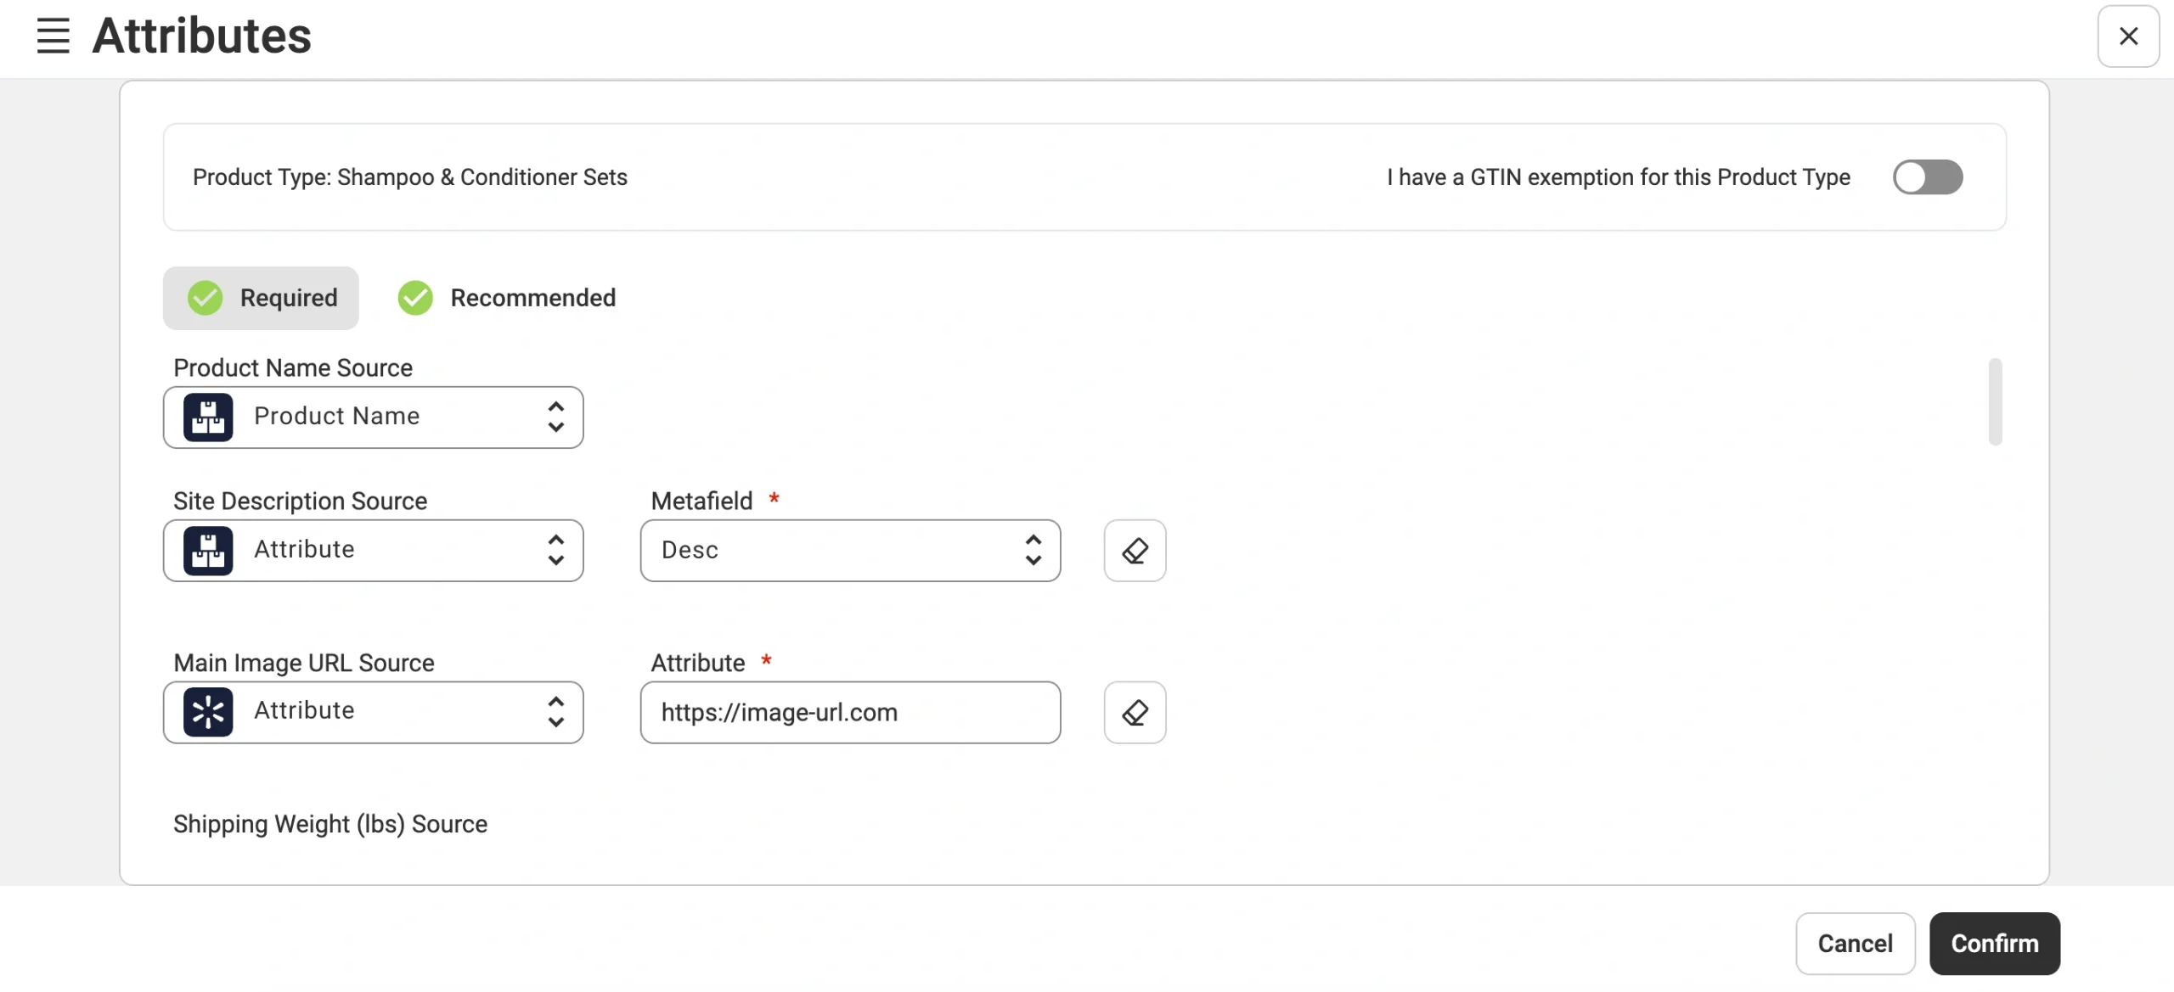Screen dimensions: 2174x992
Task: Click the box icon in Site Description dropdown
Action: [208, 551]
